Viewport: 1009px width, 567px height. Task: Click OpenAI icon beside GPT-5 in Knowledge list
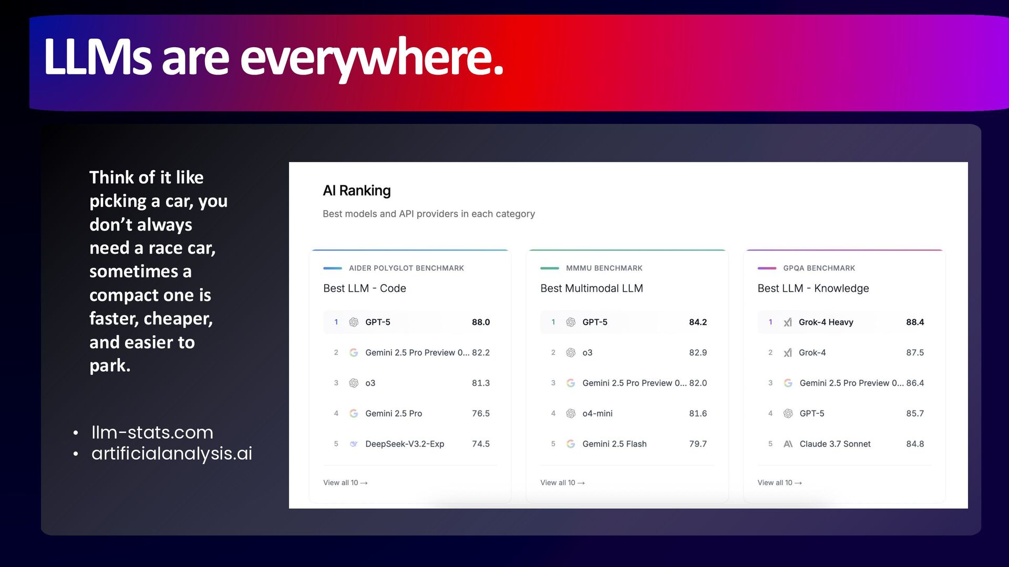[x=788, y=414]
